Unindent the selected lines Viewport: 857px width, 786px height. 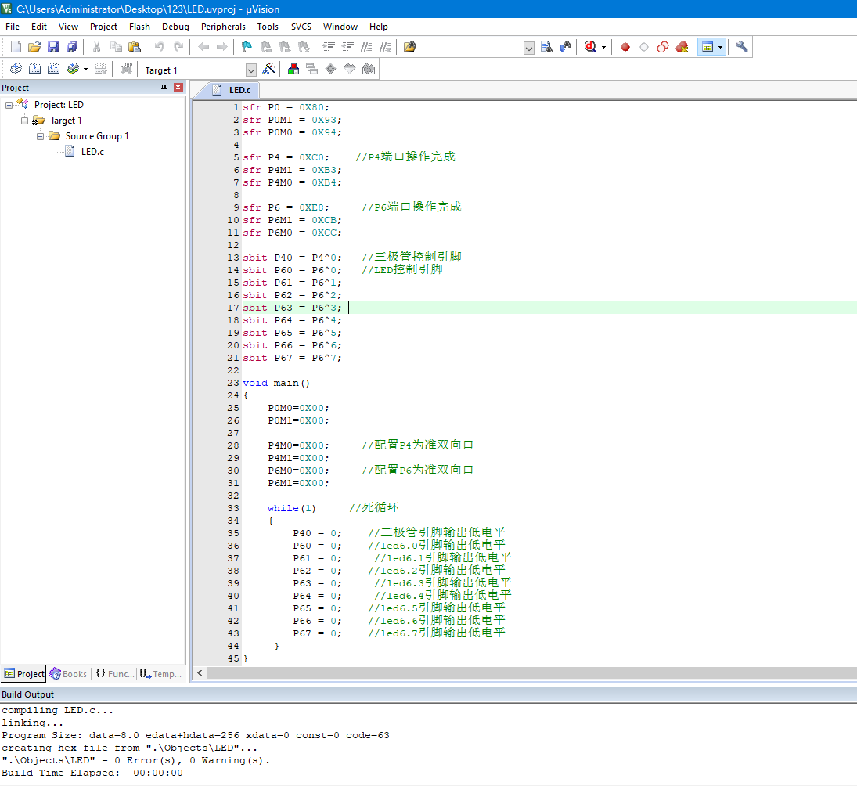coord(347,47)
